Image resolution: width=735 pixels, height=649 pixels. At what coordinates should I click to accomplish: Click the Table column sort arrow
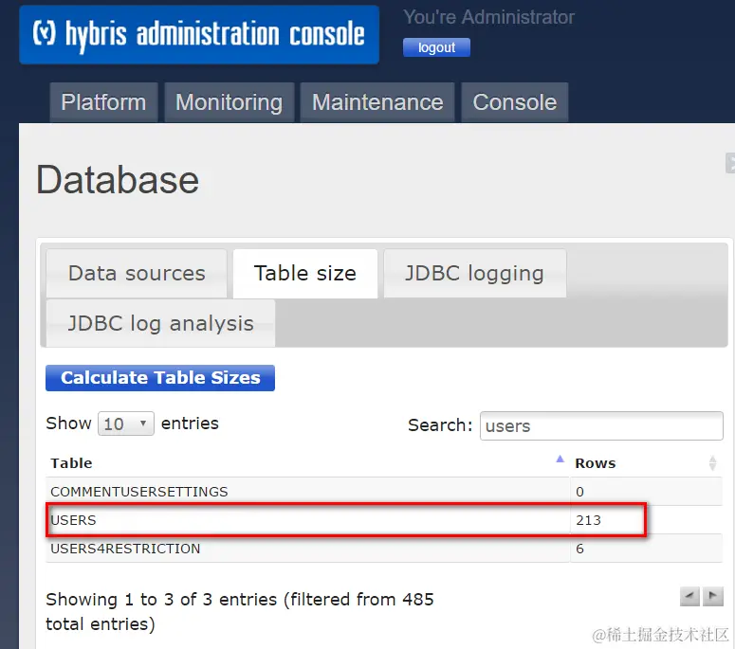click(x=560, y=459)
